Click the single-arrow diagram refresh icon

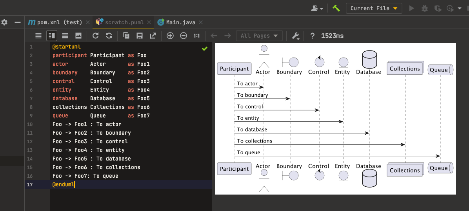pyautogui.click(x=95, y=36)
